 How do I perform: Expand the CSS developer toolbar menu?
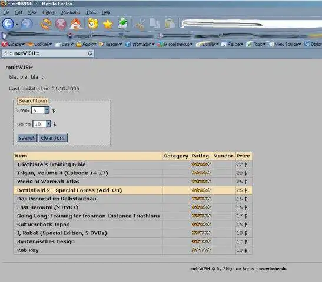(64, 44)
